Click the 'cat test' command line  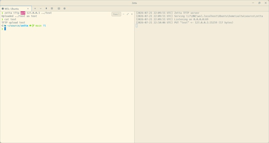9,19
